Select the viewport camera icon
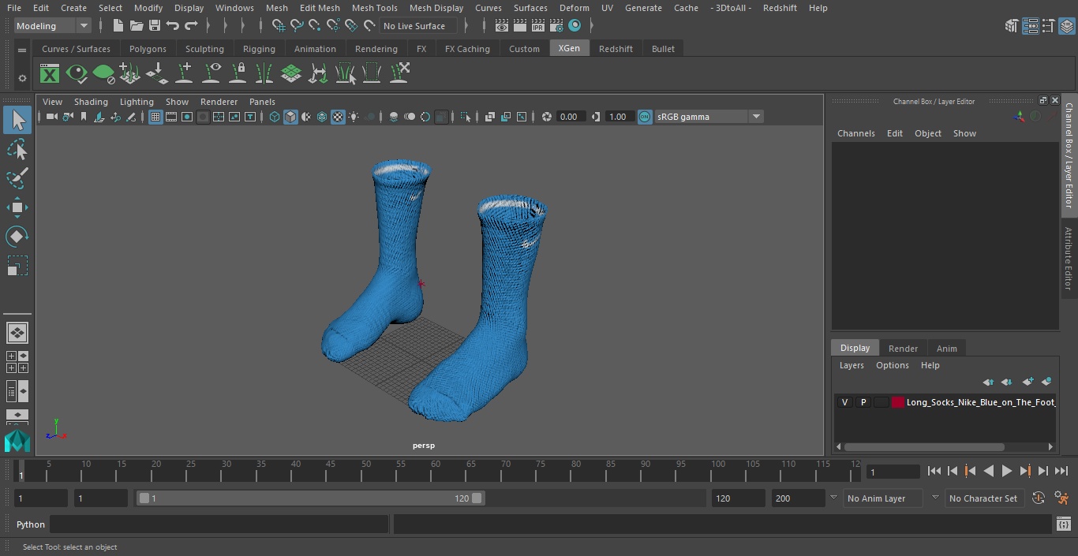This screenshot has height=556, width=1078. click(52, 117)
